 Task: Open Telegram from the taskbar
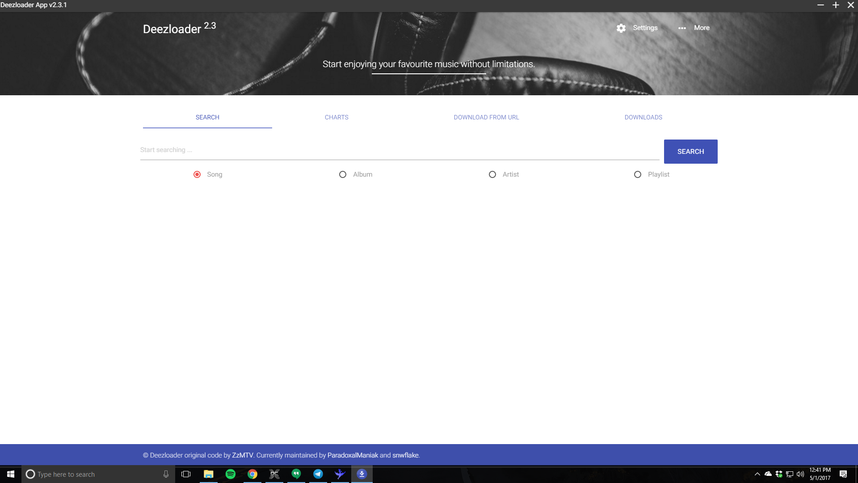pos(318,474)
